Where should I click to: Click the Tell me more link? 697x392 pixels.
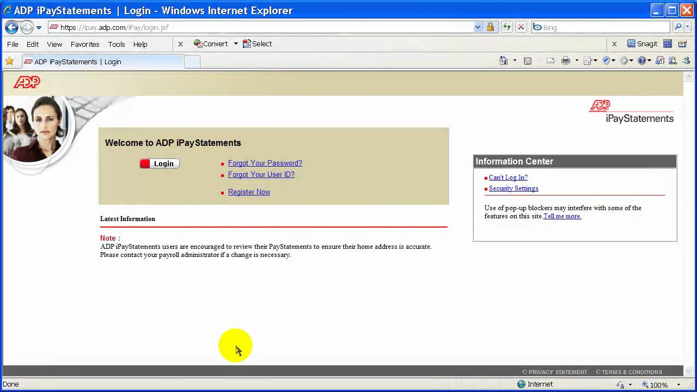563,216
